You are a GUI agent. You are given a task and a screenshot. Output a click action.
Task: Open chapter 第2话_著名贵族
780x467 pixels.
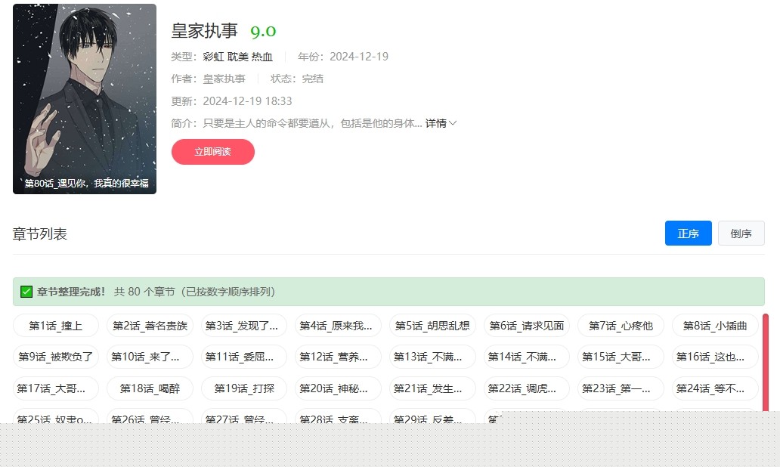[150, 326]
